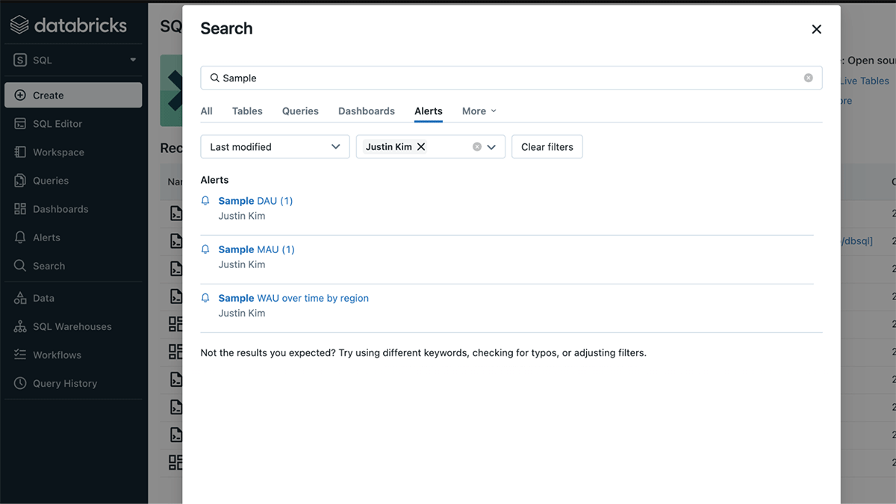Remove the Justin Kim filter chip
Viewport: 896px width, 504px height.
[421, 147]
